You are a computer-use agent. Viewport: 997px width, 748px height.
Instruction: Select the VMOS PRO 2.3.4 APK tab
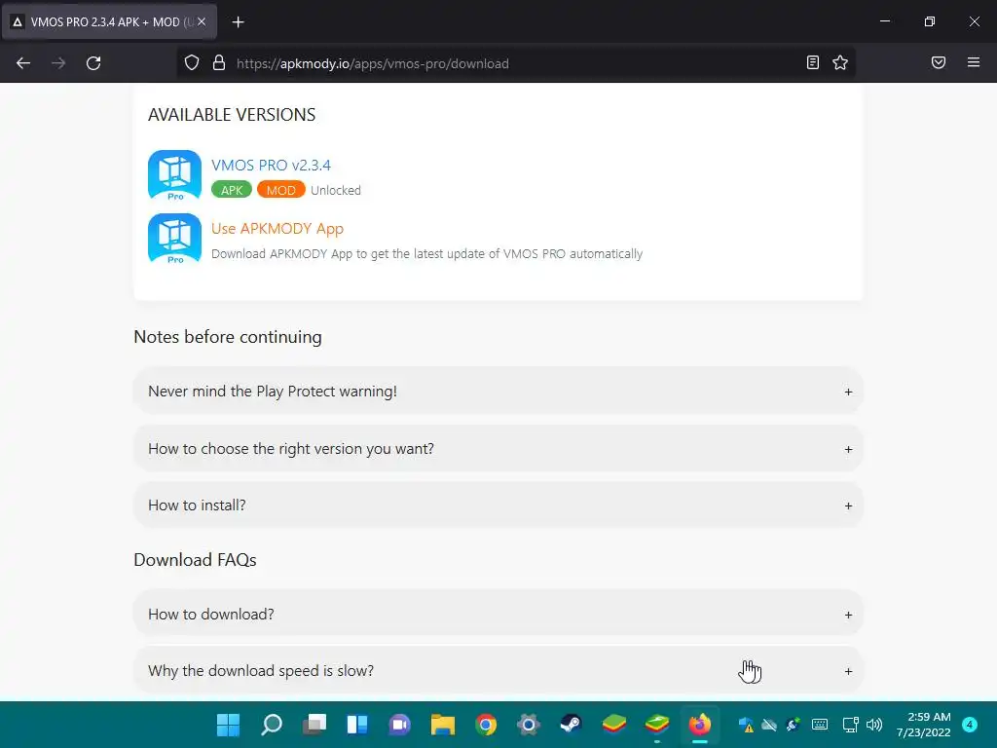tap(109, 22)
